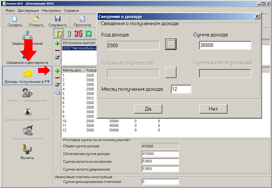Click the Общая сумма дохода field
The image size is (272, 188).
point(160,146)
